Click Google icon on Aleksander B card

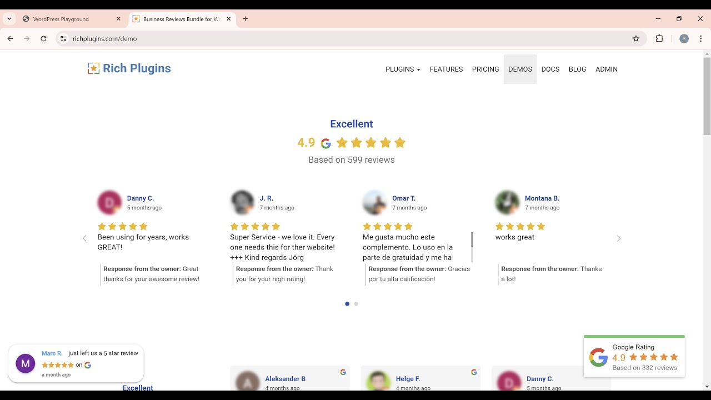coord(343,372)
